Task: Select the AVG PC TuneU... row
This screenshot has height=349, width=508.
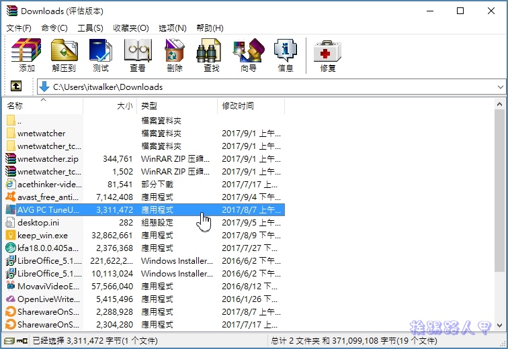Action: (x=145, y=209)
